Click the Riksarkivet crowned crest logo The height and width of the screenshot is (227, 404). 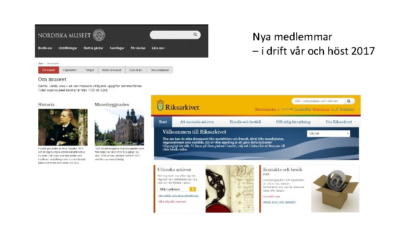160,105
